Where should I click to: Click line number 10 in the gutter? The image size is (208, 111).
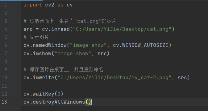tap(4, 77)
